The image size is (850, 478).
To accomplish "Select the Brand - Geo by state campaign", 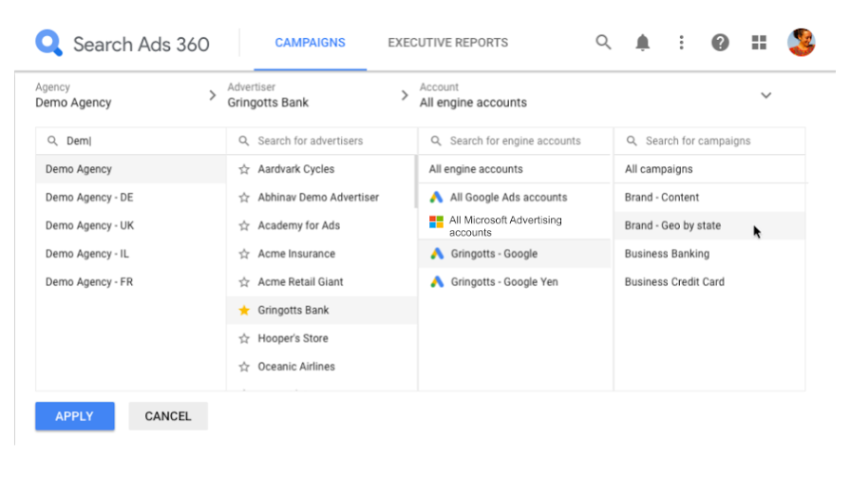I will click(709, 226).
